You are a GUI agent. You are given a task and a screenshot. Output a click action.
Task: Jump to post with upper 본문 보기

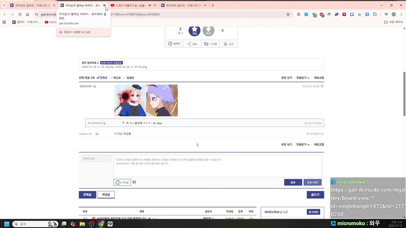click(287, 78)
